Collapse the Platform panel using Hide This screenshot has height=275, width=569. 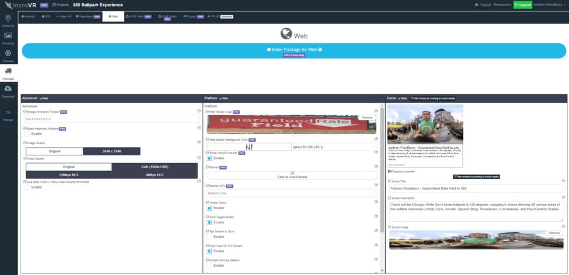223,99
